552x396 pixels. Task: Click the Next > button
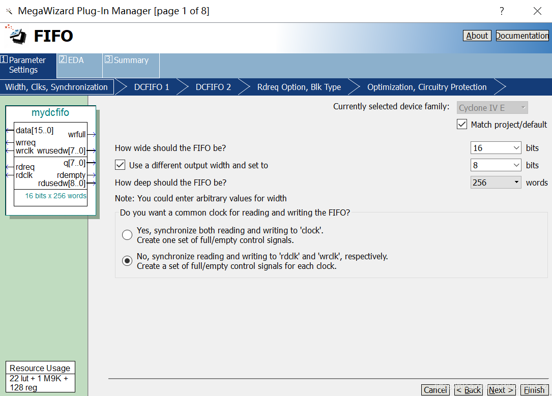[x=501, y=390]
